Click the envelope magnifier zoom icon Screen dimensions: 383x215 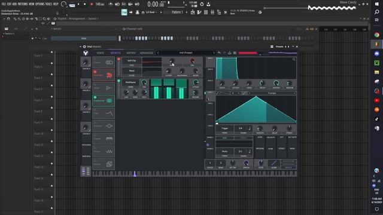click(294, 59)
